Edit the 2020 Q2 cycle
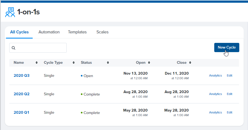This screenshot has height=130, width=248. (x=229, y=94)
